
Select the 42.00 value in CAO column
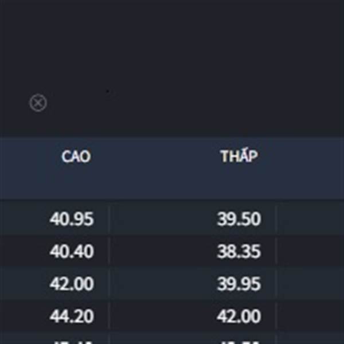tap(72, 284)
